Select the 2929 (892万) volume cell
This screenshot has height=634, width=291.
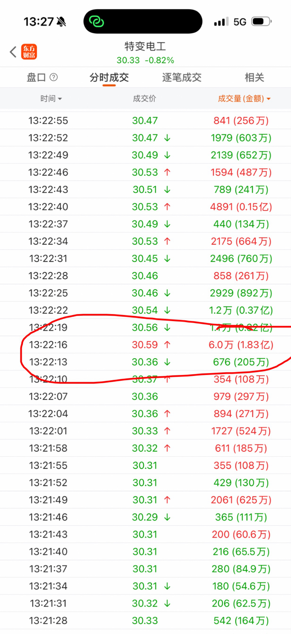[241, 293]
